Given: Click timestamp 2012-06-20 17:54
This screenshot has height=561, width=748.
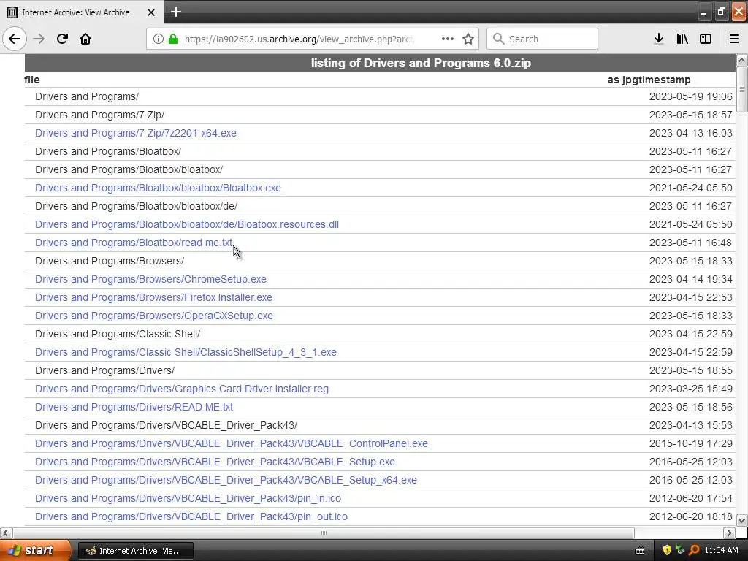Looking at the screenshot, I should [690, 498].
